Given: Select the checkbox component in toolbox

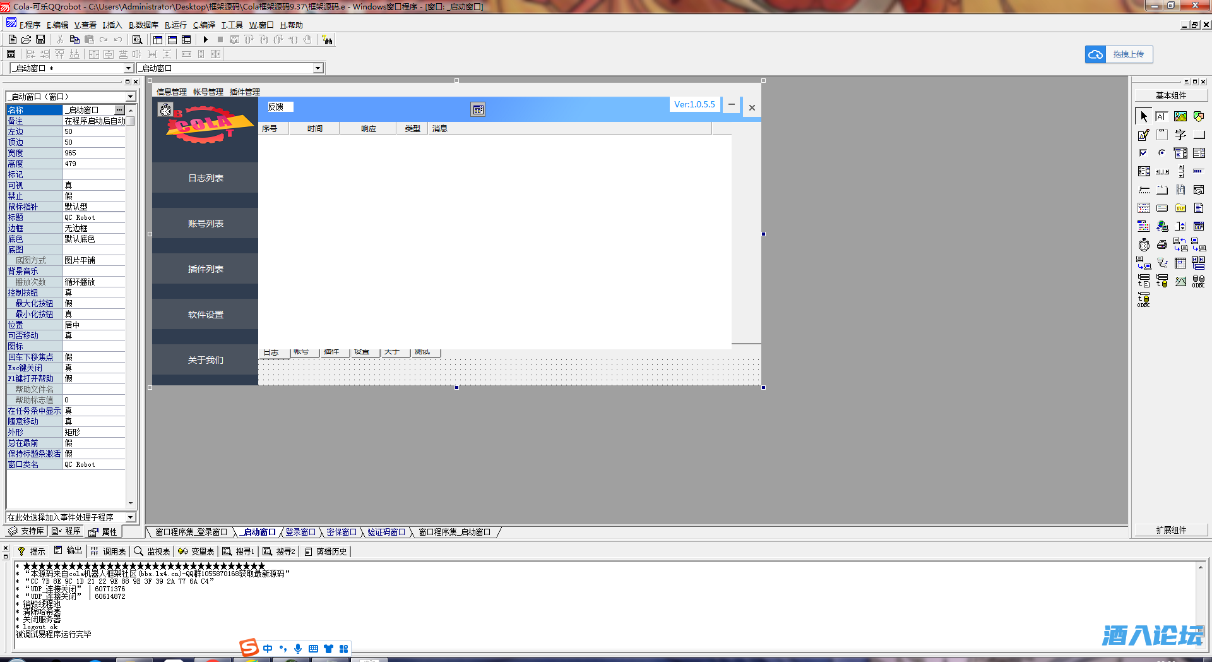Looking at the screenshot, I should pos(1143,153).
